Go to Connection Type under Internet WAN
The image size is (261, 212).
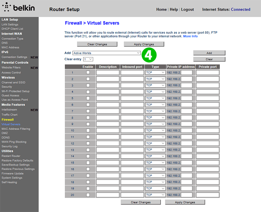click(x=12, y=39)
